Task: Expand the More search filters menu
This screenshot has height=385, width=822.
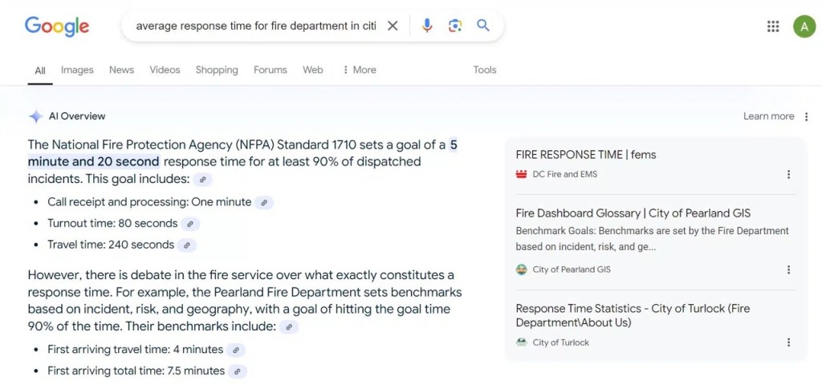Action: [359, 70]
